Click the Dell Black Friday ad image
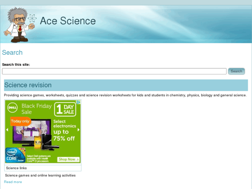The width and height of the screenshot is (252, 189). pyautogui.click(x=43, y=131)
